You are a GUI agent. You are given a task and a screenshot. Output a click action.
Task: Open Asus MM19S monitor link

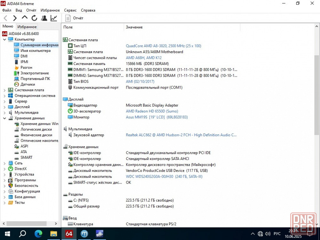click(157, 117)
